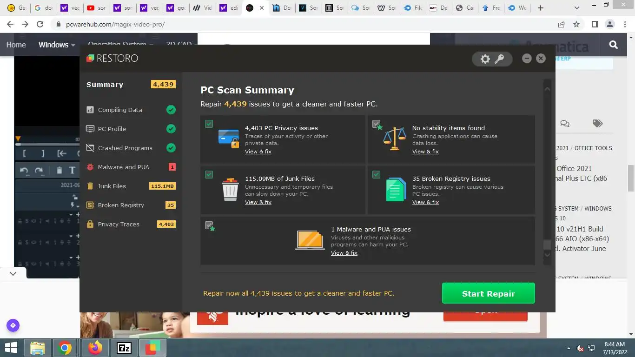635x357 pixels.
Task: Expand the Chrome tab search chevron
Action: (577, 8)
